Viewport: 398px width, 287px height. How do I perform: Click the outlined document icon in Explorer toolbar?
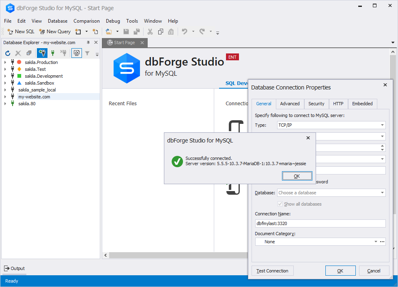click(77, 53)
